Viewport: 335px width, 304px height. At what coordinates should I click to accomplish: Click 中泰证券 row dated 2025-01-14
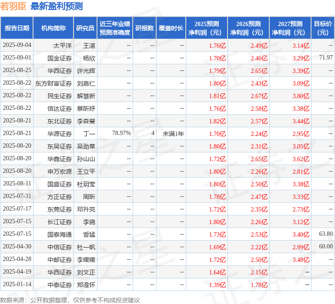(x=167, y=284)
